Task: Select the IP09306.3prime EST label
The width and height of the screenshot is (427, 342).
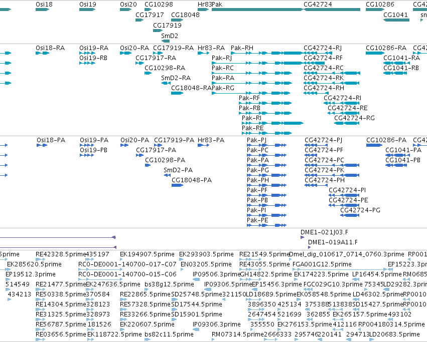Action: 216,324
